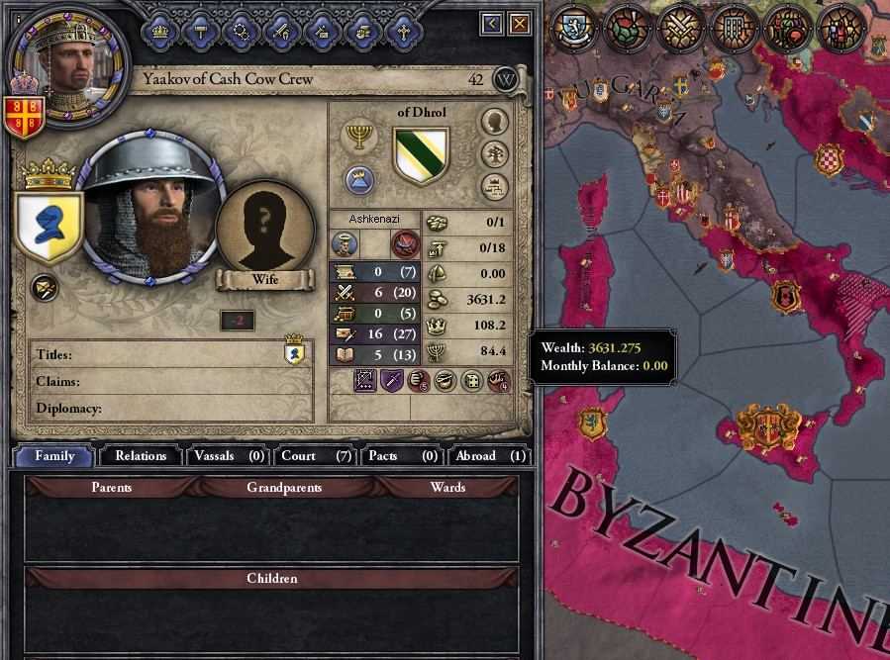
Task: Click the gavel icon in top bar
Action: pos(200,32)
